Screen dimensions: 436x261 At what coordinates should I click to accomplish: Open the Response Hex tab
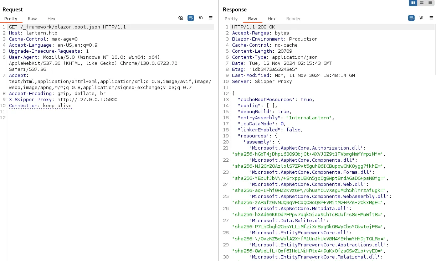[x=272, y=19]
